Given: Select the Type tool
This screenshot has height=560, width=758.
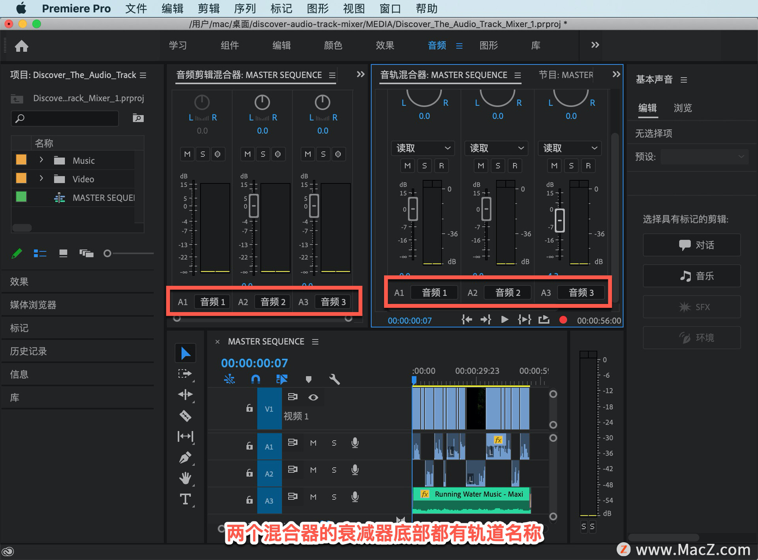Looking at the screenshot, I should [x=185, y=499].
